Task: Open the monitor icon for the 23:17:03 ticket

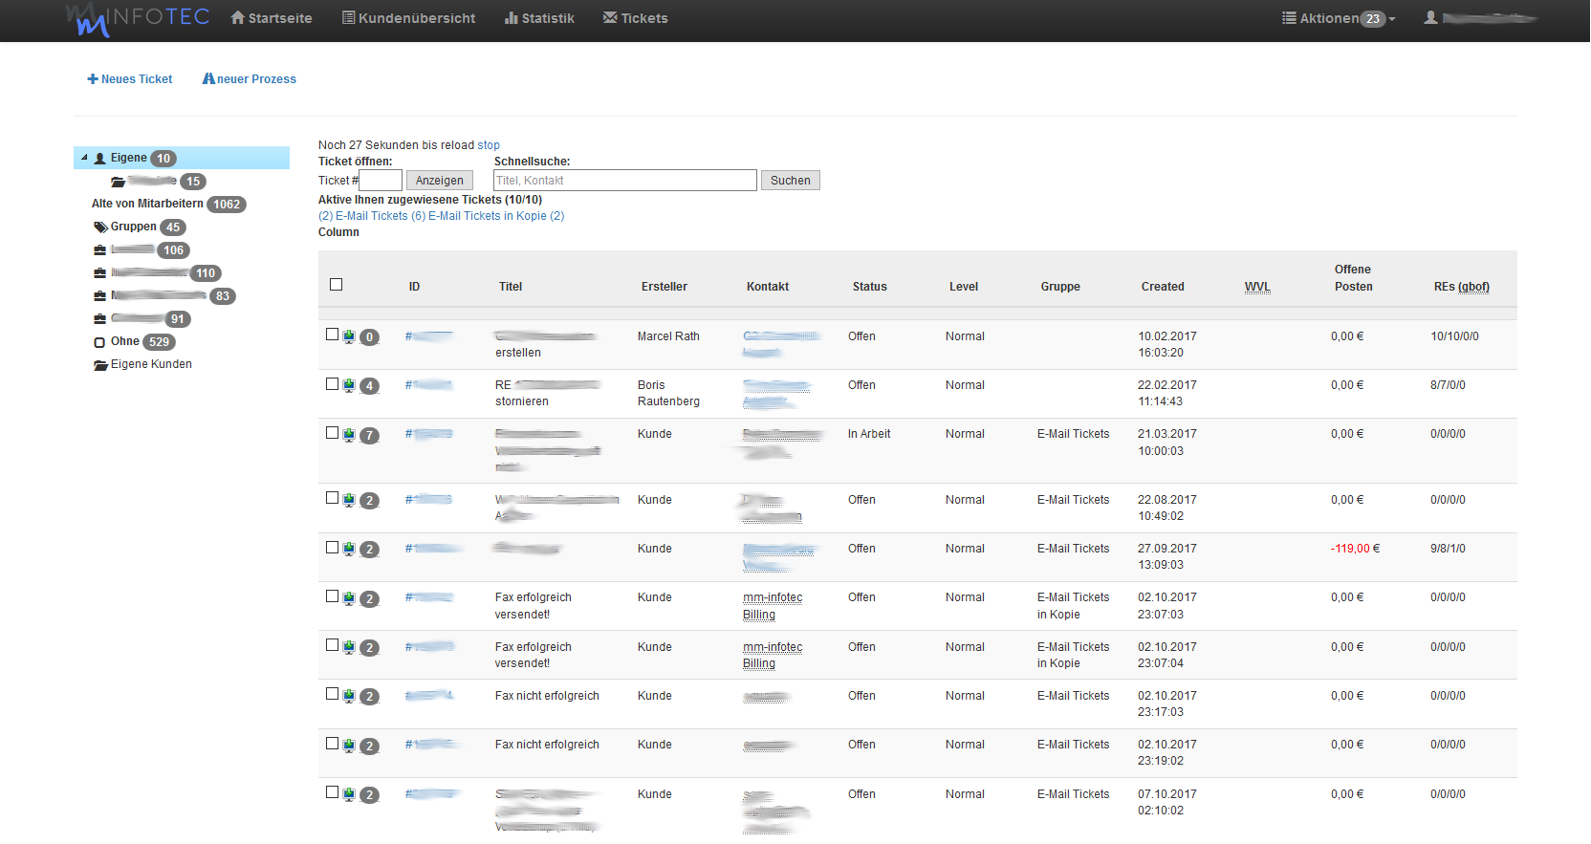Action: click(349, 696)
